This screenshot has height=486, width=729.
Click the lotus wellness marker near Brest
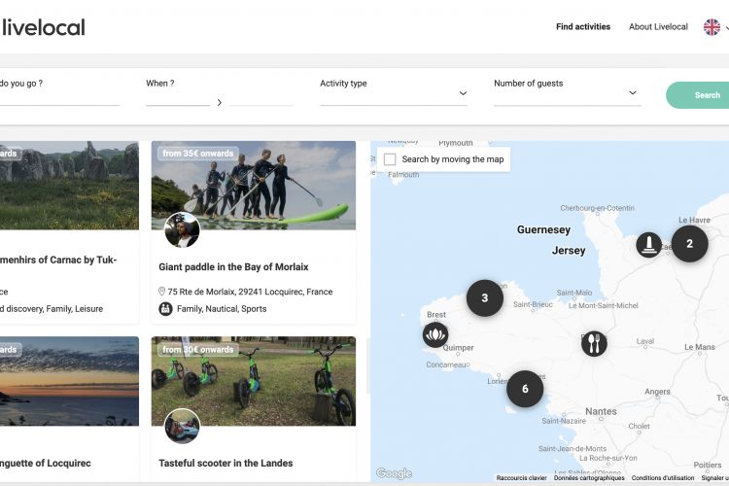tap(435, 335)
